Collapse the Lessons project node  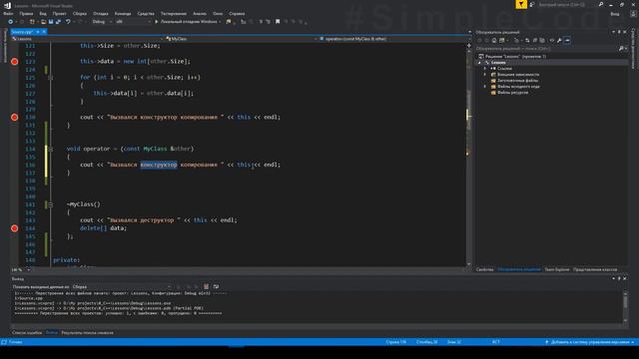[x=479, y=63]
